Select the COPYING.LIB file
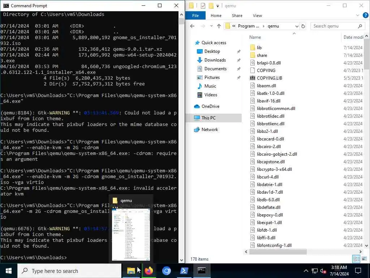Screen dimensions: 370x278 click(269, 78)
